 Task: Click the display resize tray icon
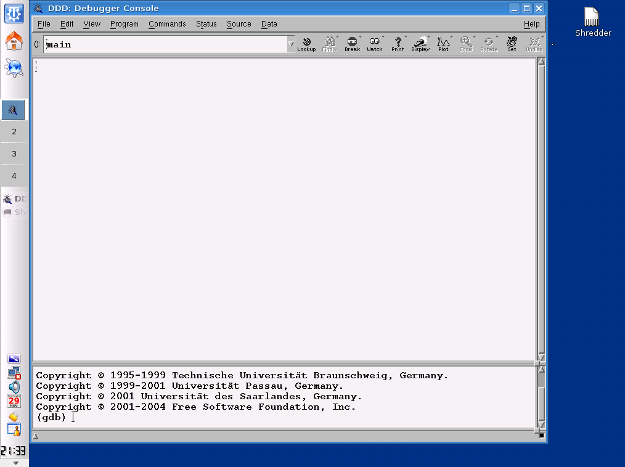(x=14, y=359)
